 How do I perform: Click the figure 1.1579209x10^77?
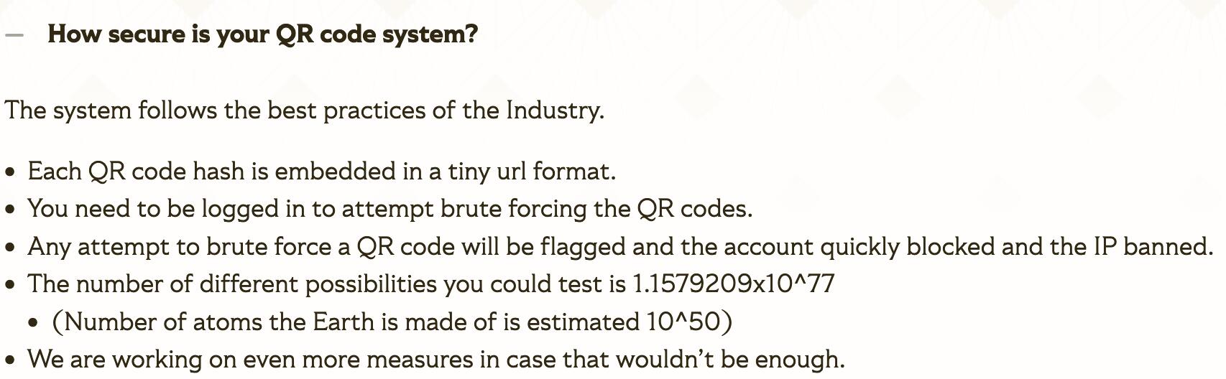pyautogui.click(x=733, y=284)
